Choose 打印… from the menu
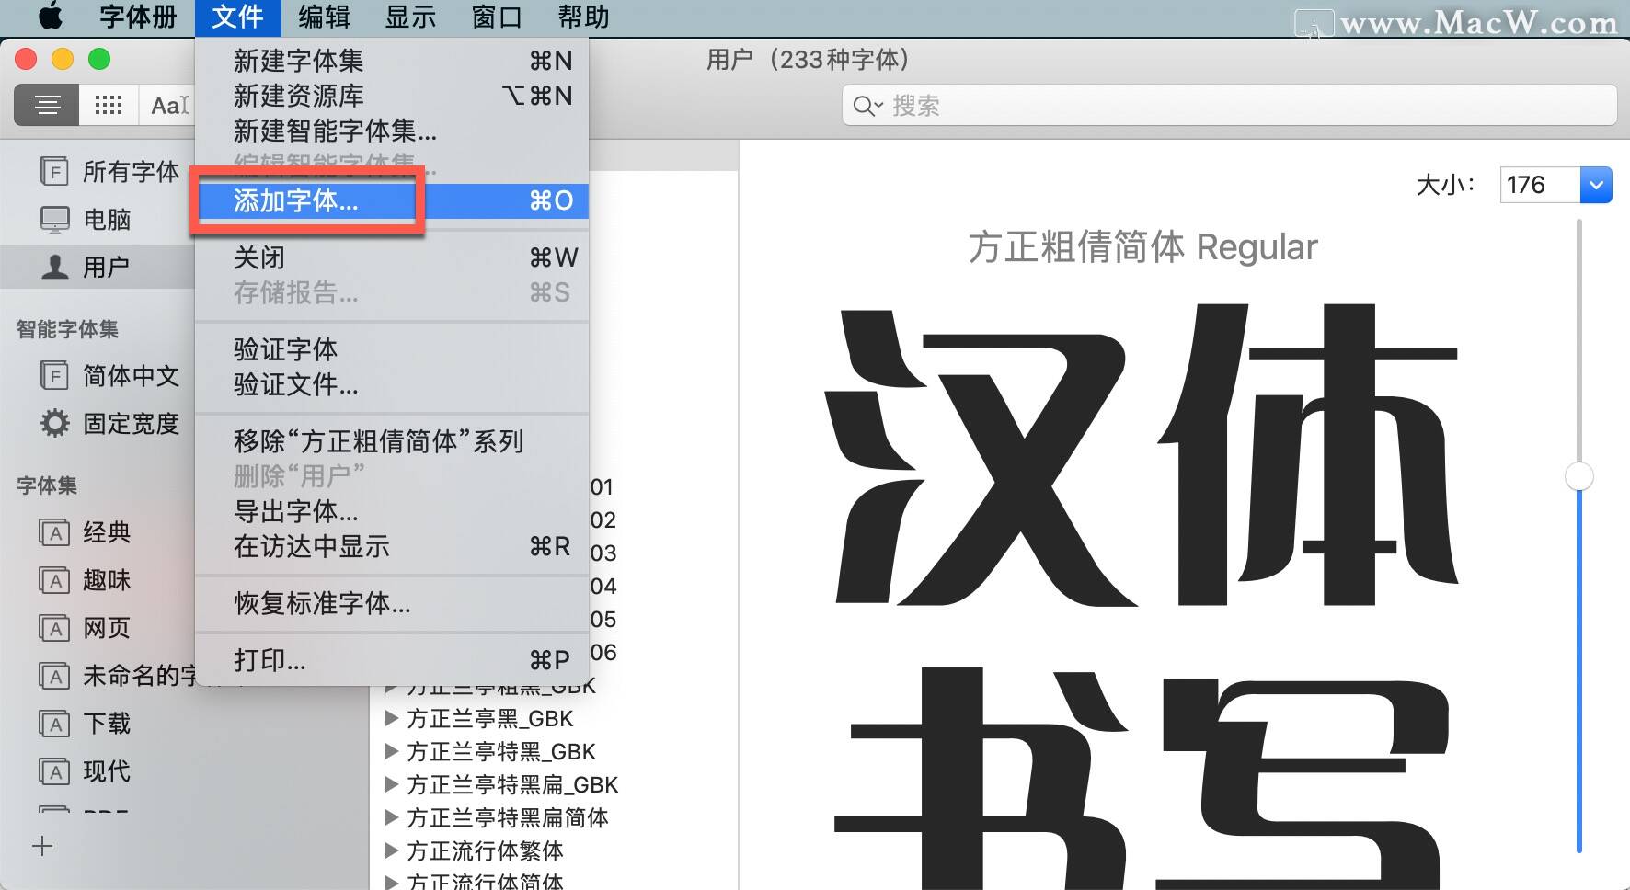The height and width of the screenshot is (890, 1630). [x=392, y=660]
